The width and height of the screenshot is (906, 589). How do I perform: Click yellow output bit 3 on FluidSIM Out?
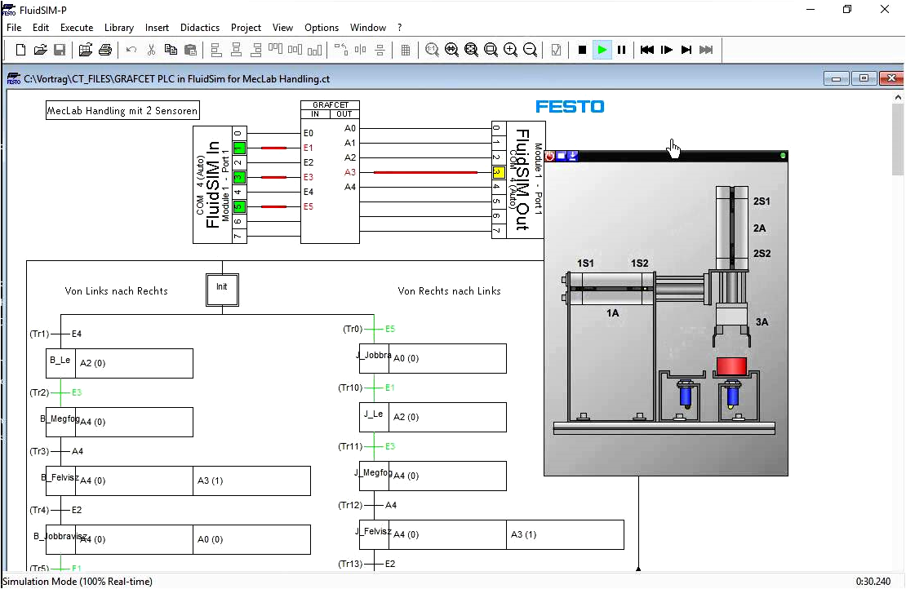pyautogui.click(x=499, y=172)
